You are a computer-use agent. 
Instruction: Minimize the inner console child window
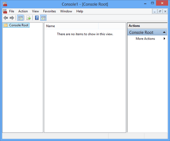(x=155, y=12)
